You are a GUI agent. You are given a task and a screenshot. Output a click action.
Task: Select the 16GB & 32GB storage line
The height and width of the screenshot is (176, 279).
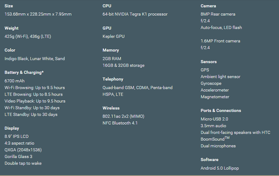123,65
